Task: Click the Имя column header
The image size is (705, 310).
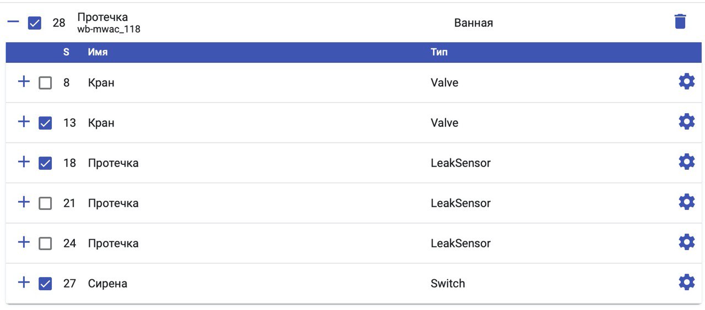Action: pos(97,52)
